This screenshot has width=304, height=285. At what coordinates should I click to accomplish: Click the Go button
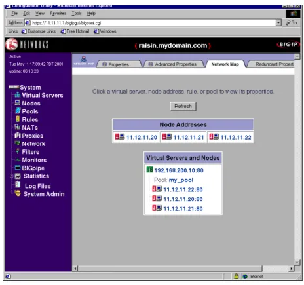pyautogui.click(x=292, y=23)
